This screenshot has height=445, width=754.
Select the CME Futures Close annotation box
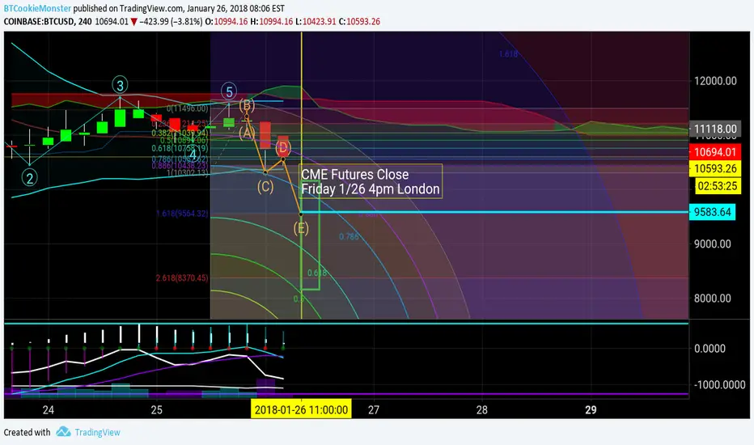(x=371, y=181)
